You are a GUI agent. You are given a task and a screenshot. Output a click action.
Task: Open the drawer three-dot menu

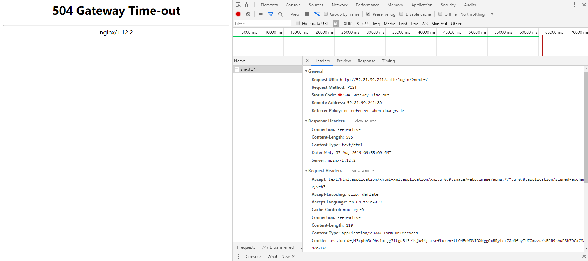pos(238,256)
